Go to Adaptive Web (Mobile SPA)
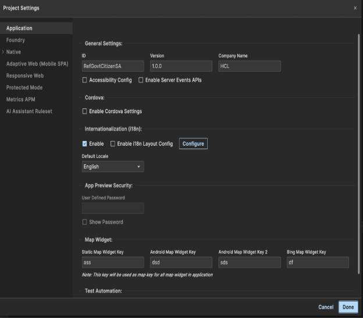Screen dimensions: 363x318 coord(37,63)
